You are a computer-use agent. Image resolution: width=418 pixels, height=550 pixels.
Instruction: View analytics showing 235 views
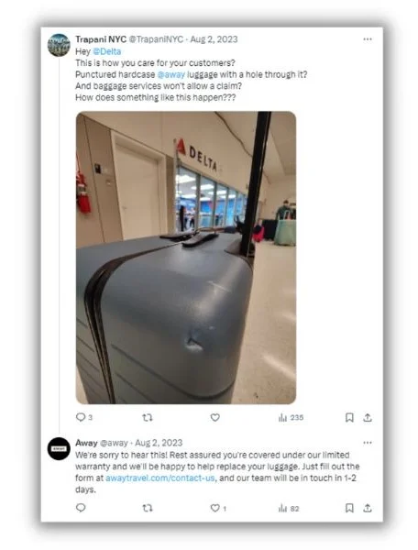[x=291, y=417]
